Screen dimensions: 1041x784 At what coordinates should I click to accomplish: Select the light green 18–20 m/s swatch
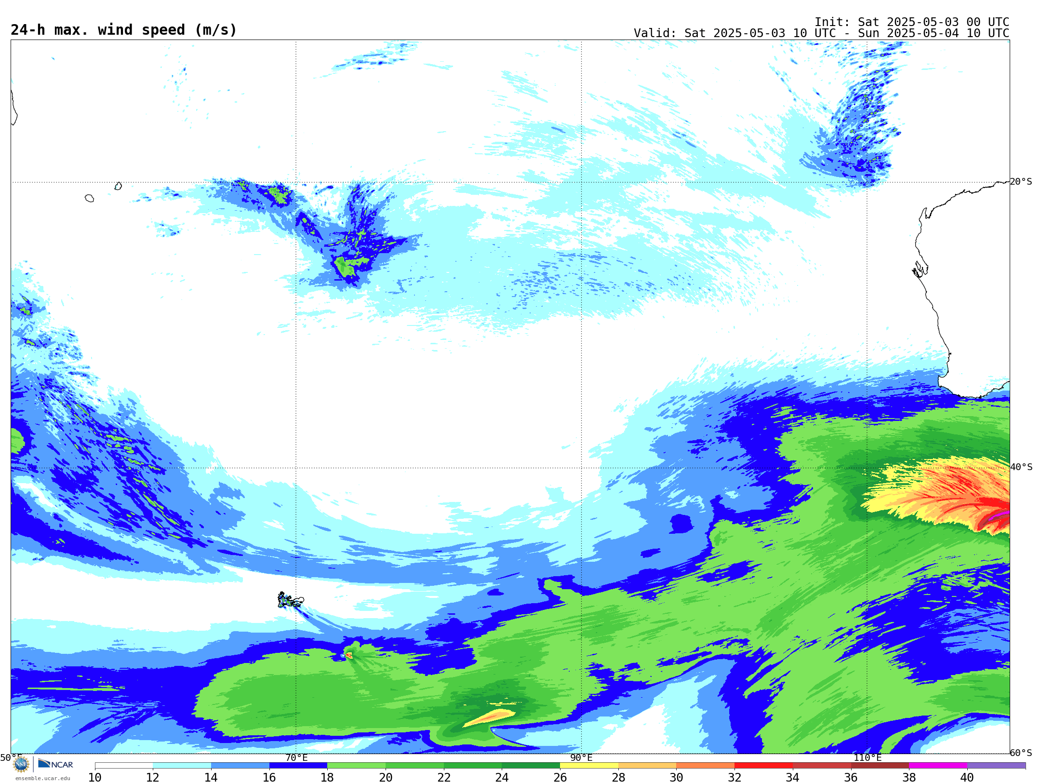tap(357, 766)
